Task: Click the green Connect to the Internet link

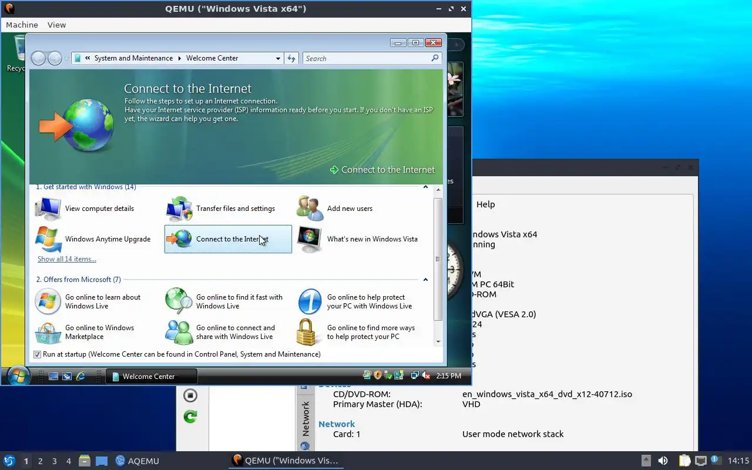Action: tap(382, 170)
